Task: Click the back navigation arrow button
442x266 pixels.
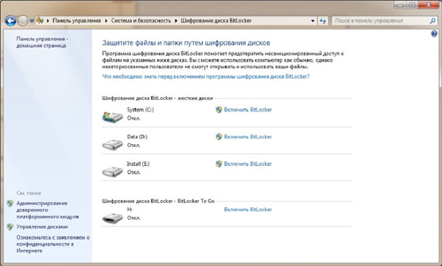Action: point(10,20)
